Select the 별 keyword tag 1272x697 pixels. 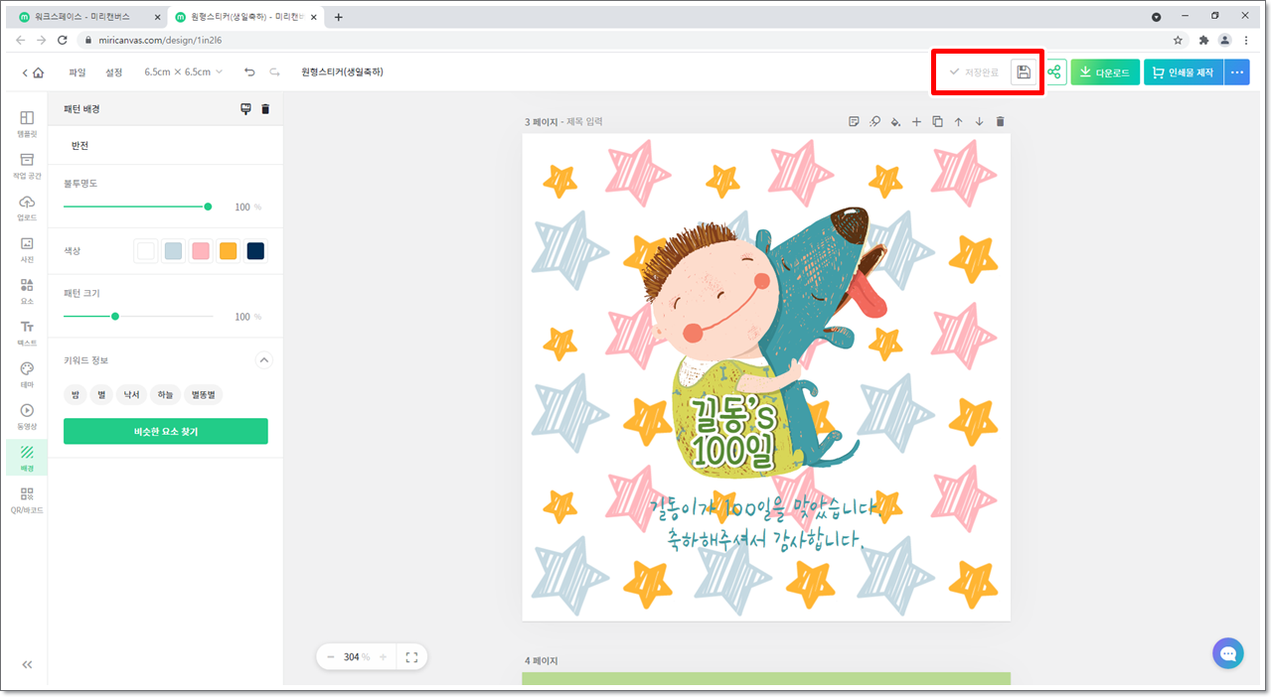(x=101, y=395)
